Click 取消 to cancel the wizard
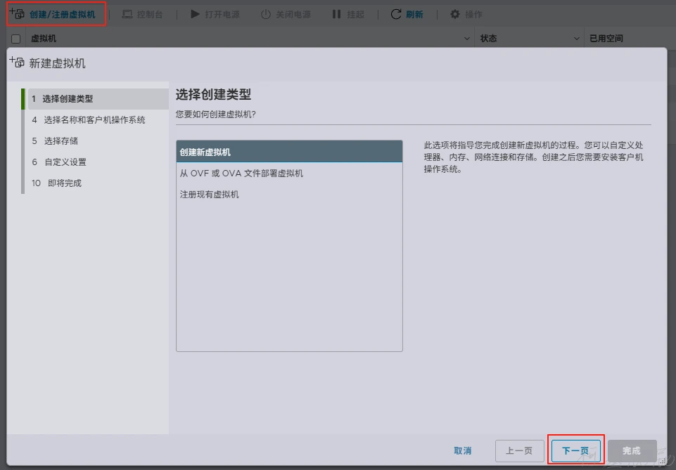The image size is (676, 470). pyautogui.click(x=462, y=450)
